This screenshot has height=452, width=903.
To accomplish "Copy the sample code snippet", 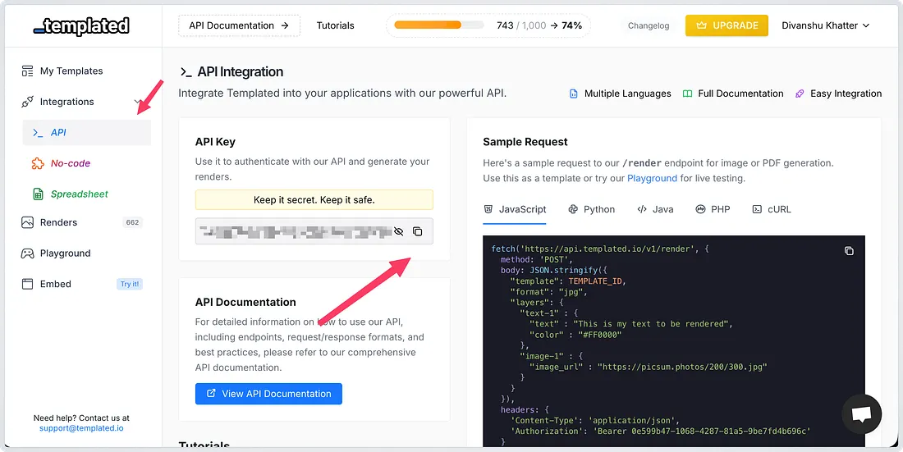I will tap(849, 251).
